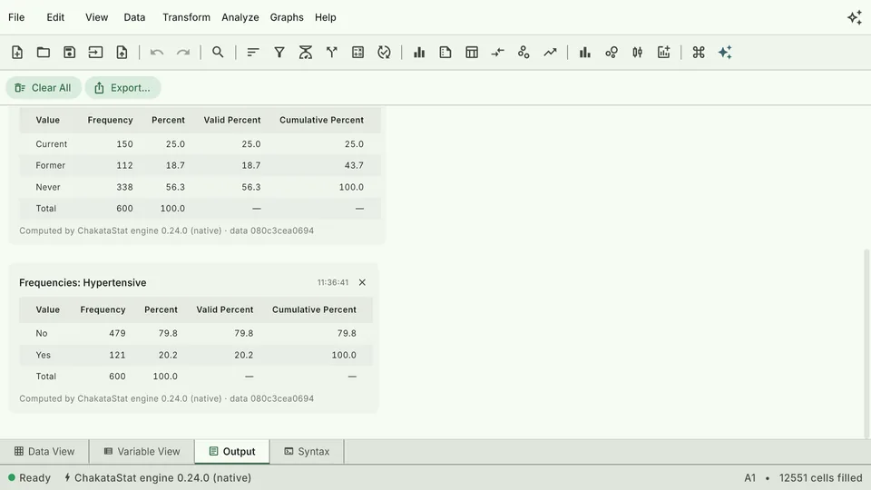Click the weight cases scale icon
The width and height of the screenshot is (871, 490).
click(306, 53)
